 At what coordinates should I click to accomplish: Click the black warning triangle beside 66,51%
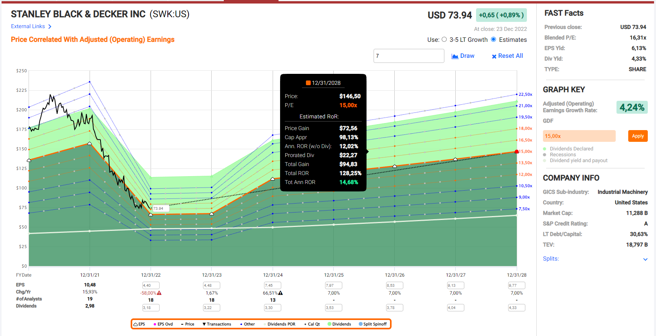point(280,293)
